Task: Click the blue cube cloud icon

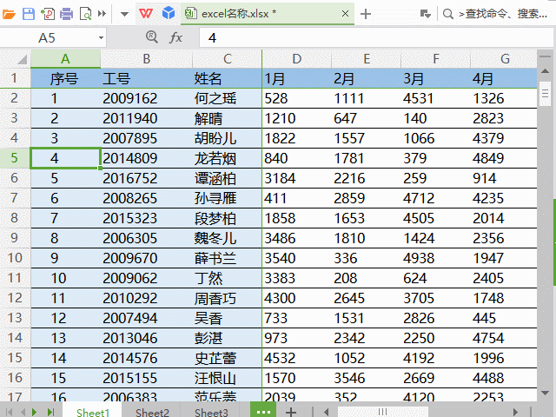Action: pyautogui.click(x=169, y=14)
